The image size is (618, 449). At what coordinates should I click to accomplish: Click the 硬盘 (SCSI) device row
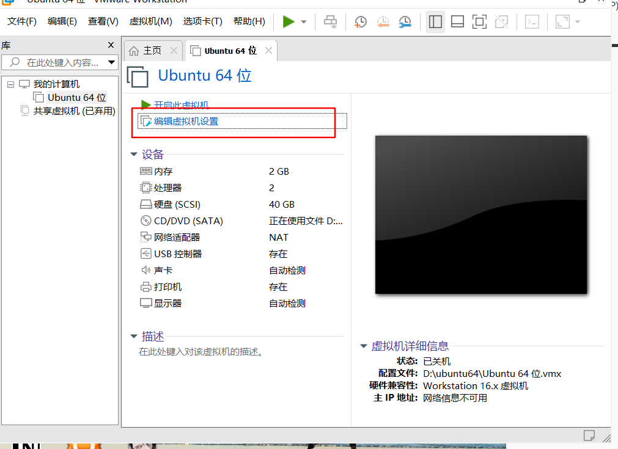tap(242, 205)
